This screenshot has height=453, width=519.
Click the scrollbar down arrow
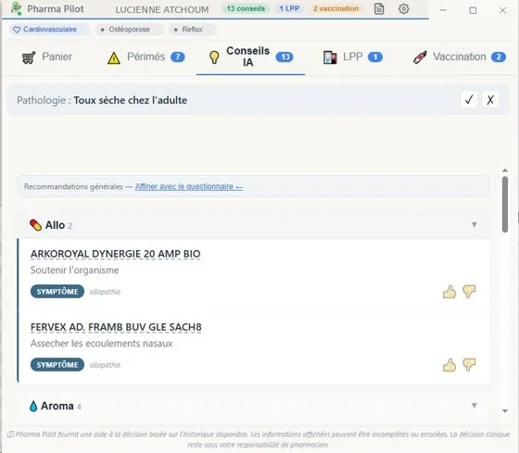coord(505,411)
